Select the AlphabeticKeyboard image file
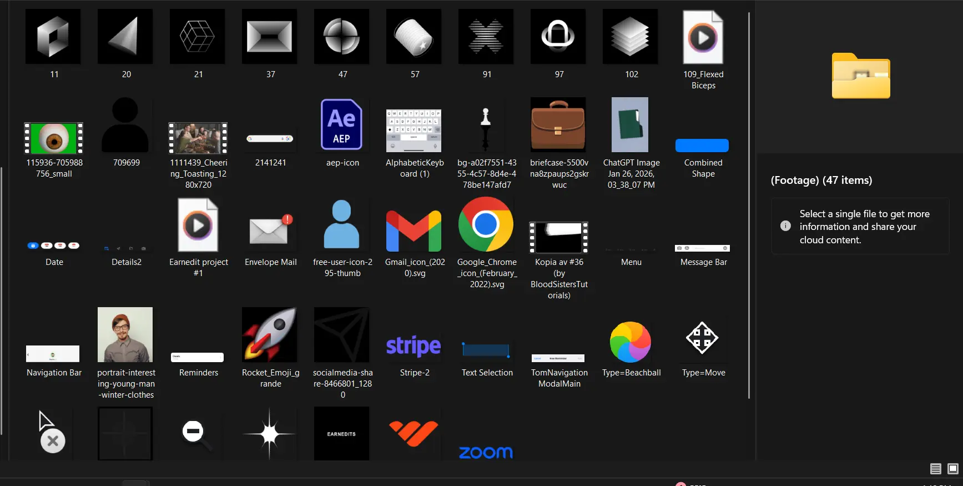963x486 pixels. point(414,131)
